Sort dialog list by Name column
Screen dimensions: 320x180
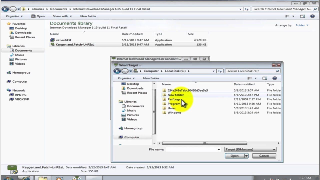[166, 84]
